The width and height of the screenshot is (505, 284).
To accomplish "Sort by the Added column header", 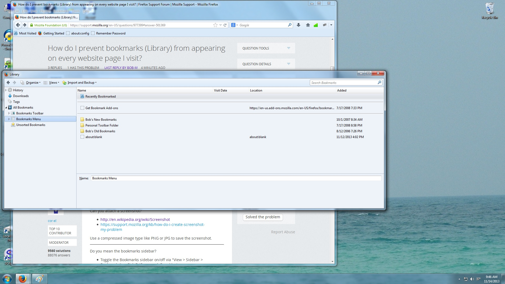I will [x=360, y=90].
